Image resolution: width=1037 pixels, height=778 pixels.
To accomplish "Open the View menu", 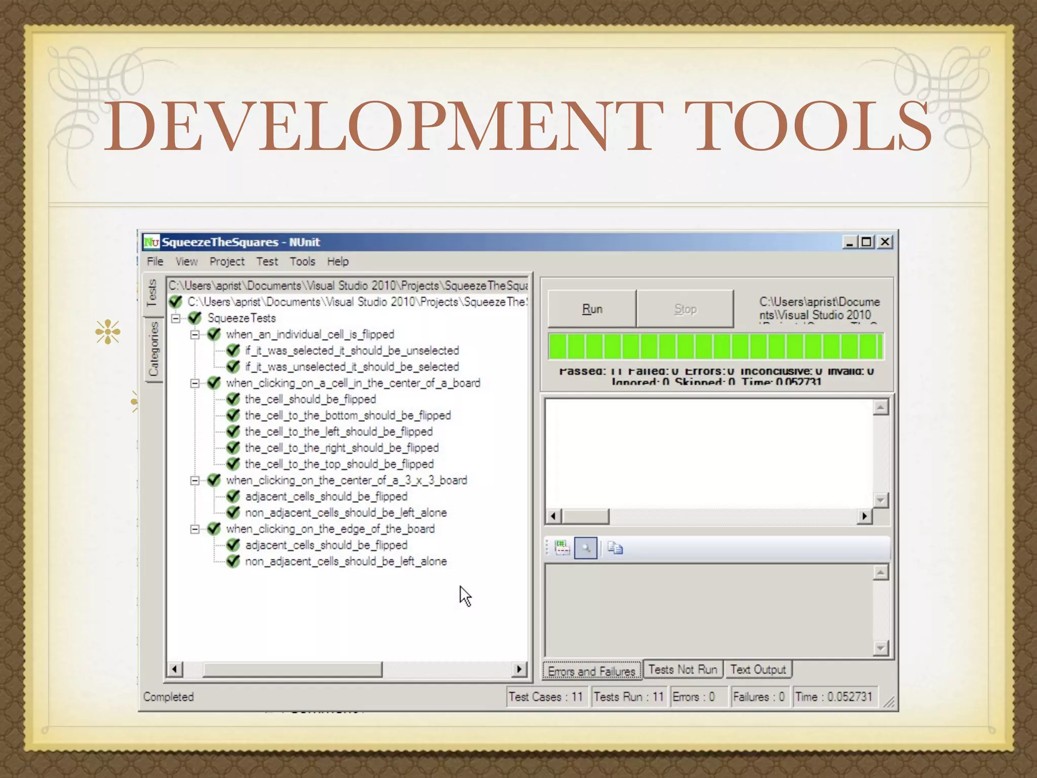I will point(186,261).
